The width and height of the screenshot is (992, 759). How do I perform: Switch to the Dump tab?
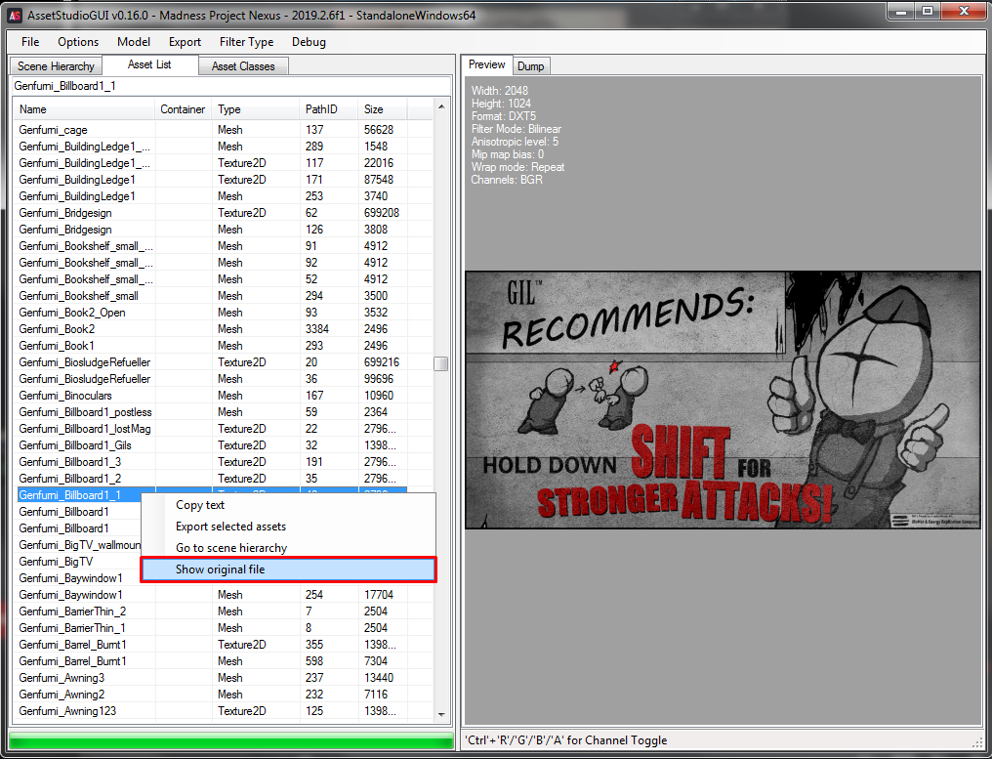point(531,66)
